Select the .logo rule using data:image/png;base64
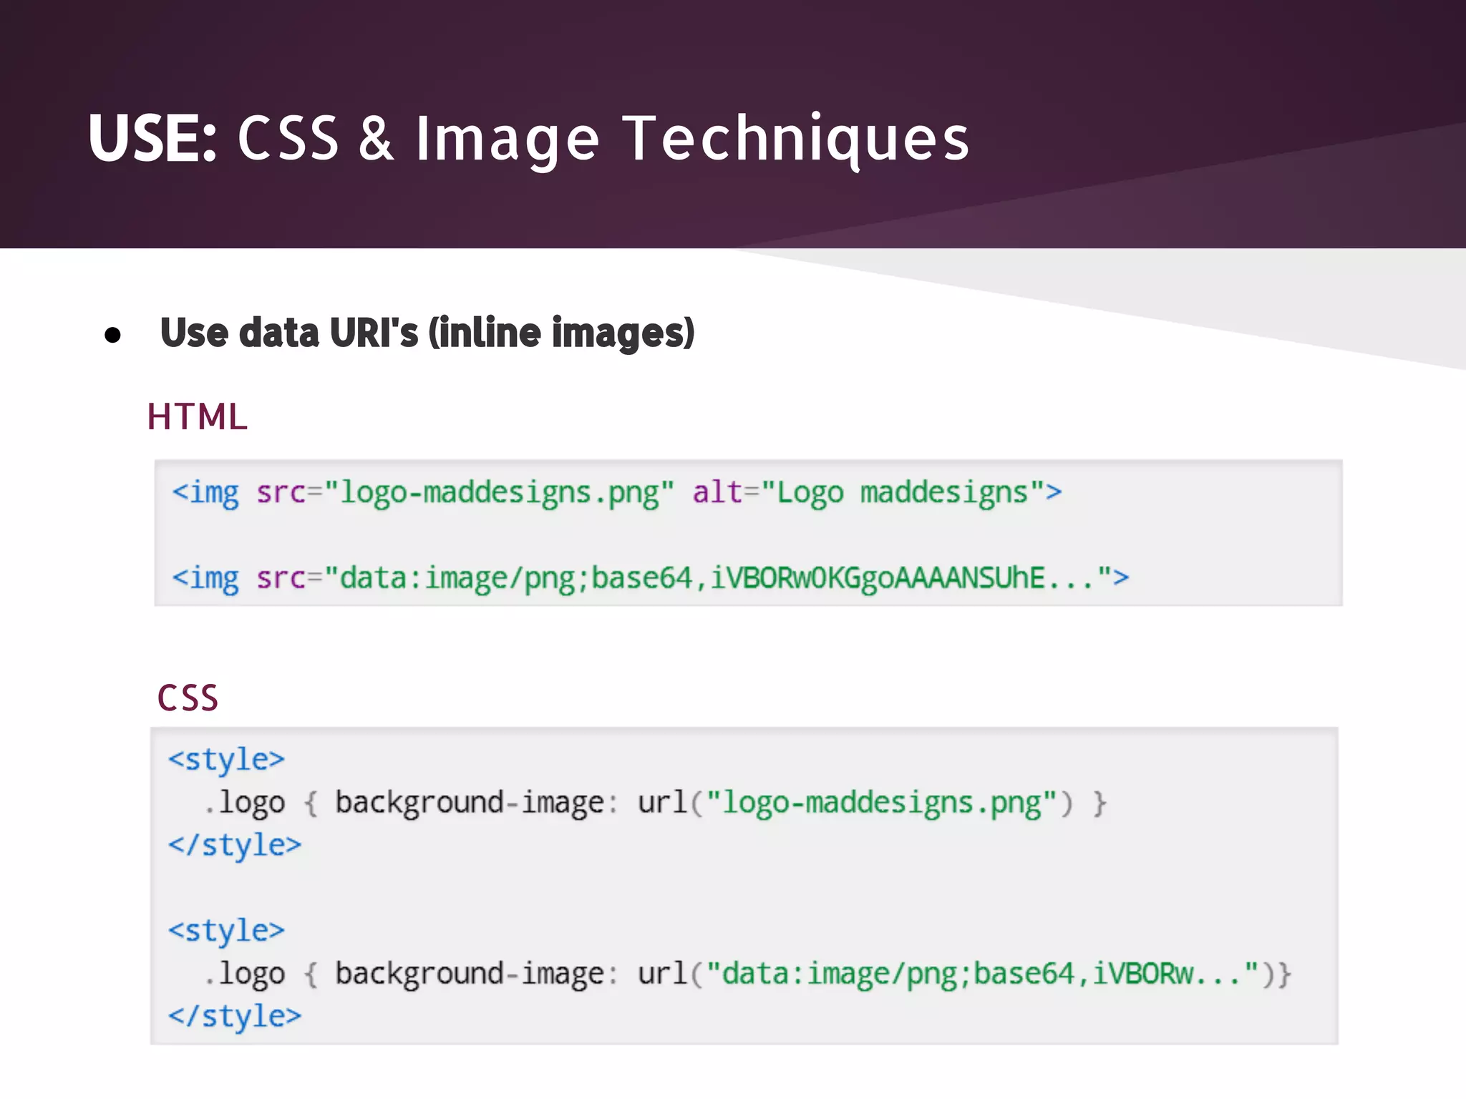 747,975
